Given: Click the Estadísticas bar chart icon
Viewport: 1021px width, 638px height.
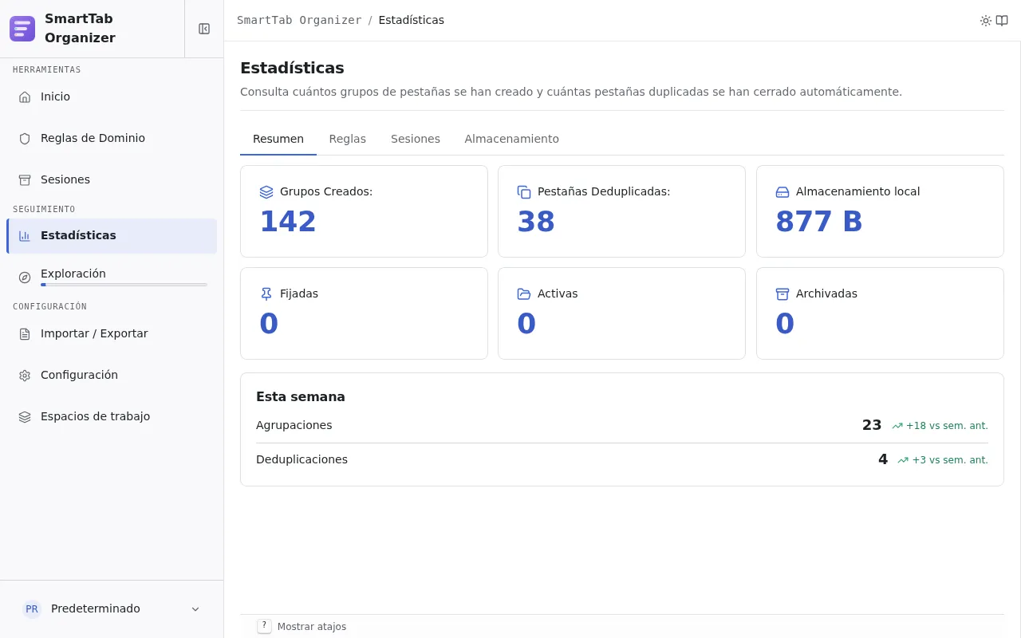Looking at the screenshot, I should tap(25, 235).
